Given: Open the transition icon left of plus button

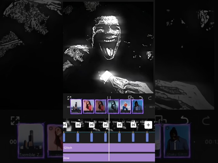Looking at the screenshot, I should (134, 125).
